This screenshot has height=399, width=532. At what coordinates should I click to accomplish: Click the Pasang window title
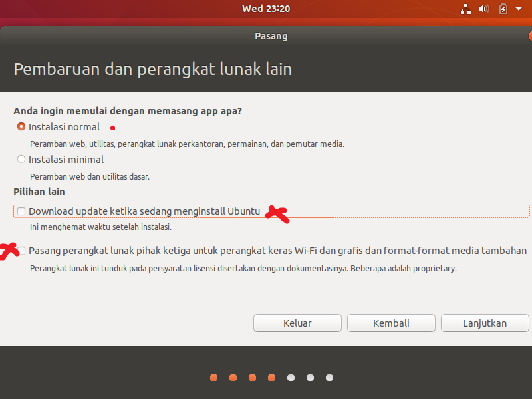(x=271, y=36)
